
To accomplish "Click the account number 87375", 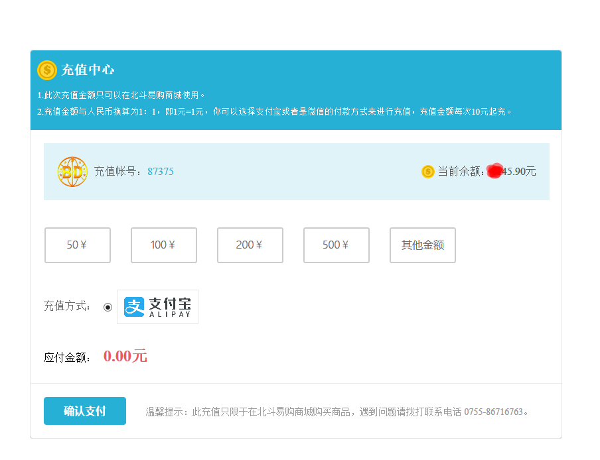I will (161, 172).
